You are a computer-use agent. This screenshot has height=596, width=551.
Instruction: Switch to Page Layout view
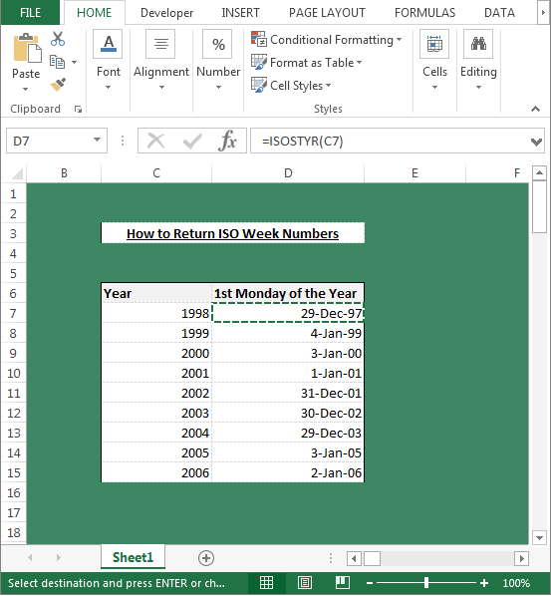304,583
